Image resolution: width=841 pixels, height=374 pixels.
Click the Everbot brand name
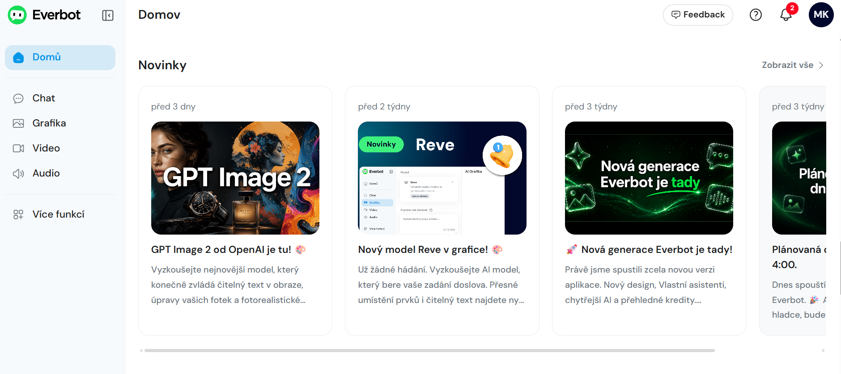point(56,15)
